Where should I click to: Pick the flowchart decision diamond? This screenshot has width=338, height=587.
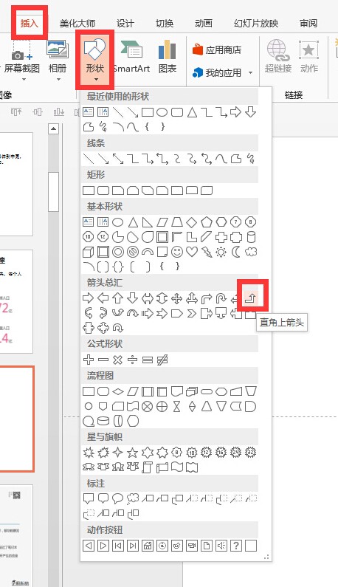point(118,391)
